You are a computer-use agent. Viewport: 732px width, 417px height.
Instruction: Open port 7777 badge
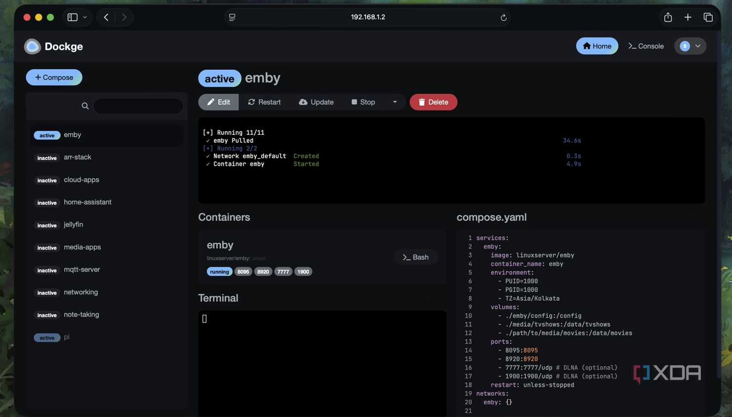pyautogui.click(x=283, y=272)
